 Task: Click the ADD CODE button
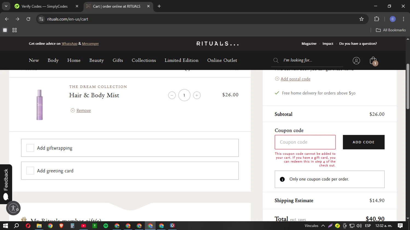364,142
